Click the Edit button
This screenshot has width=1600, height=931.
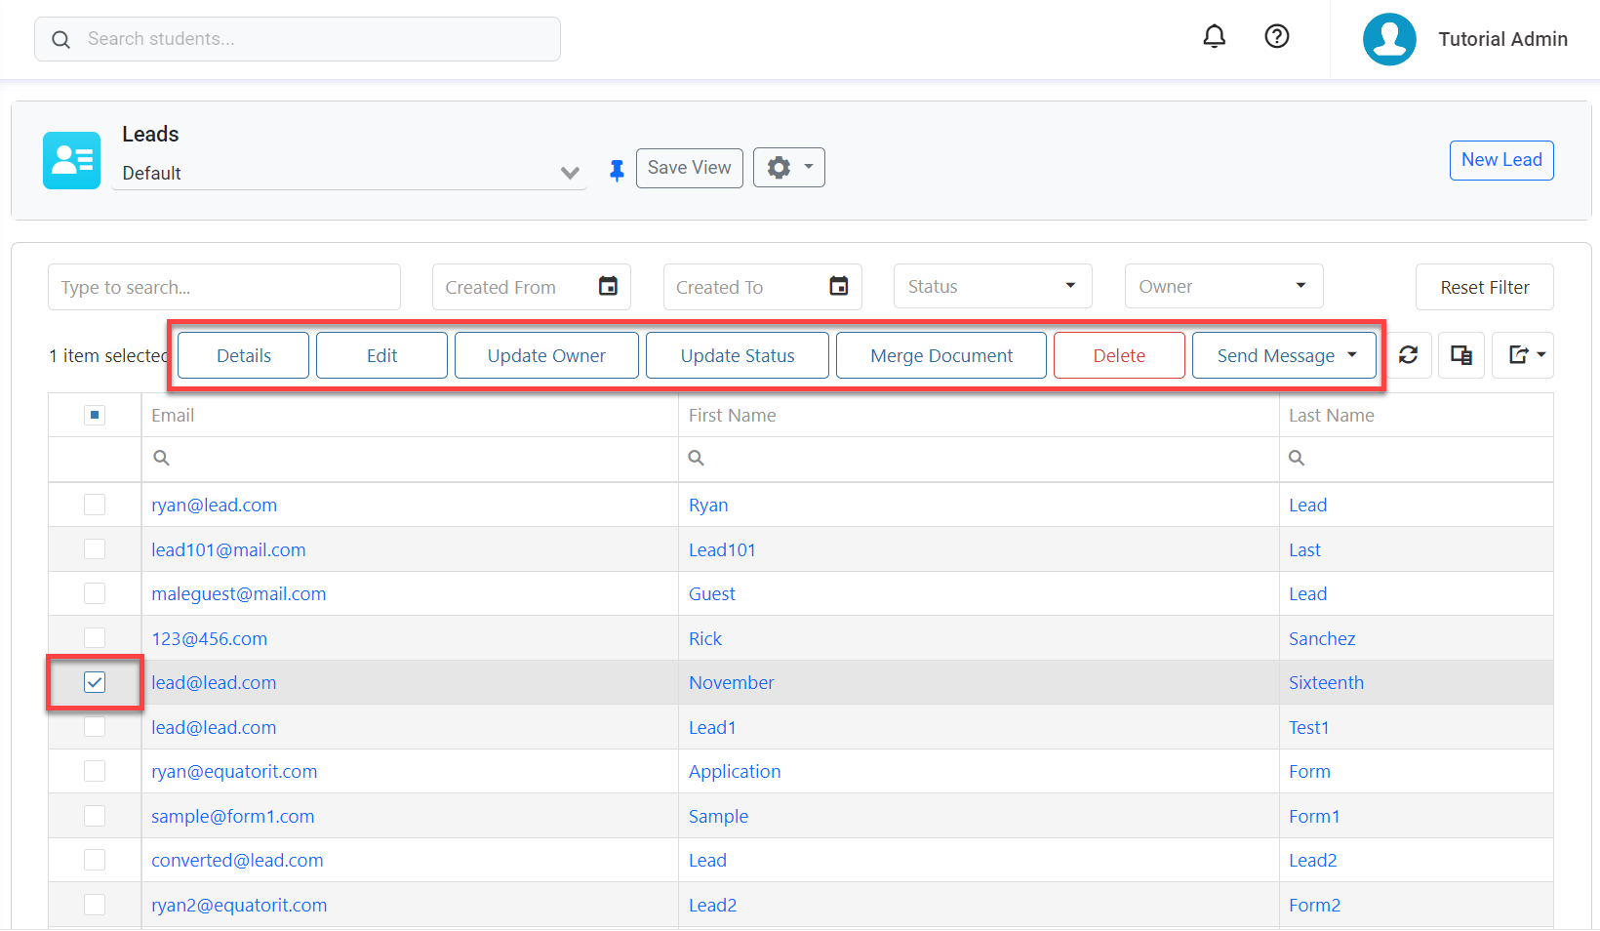click(x=381, y=355)
